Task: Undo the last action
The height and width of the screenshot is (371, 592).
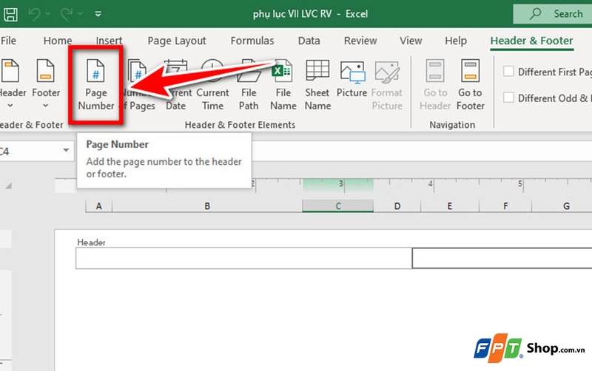Action: 34,14
